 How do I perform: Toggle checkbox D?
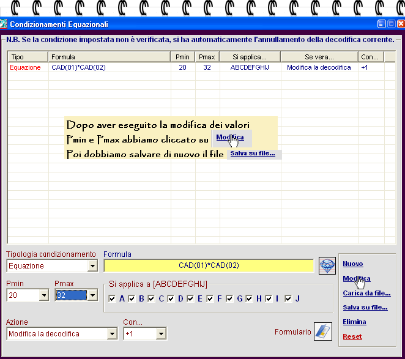click(171, 299)
